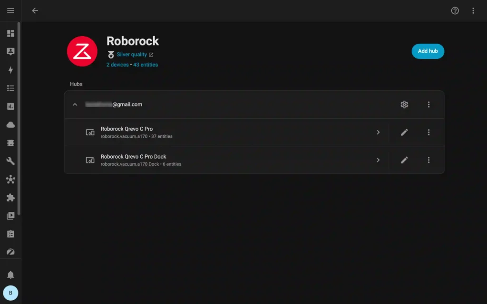Open Developer tools wrench icon

[x=10, y=161]
